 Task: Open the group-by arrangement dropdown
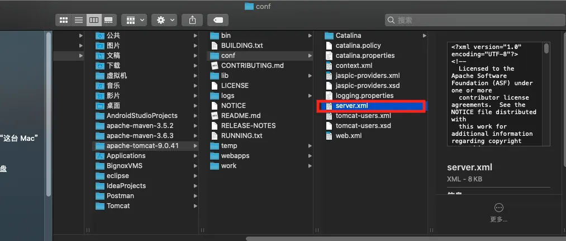coord(134,20)
